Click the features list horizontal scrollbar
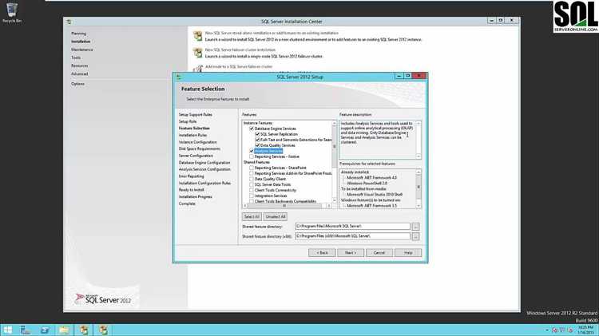This screenshot has height=336, width=599. (287, 206)
